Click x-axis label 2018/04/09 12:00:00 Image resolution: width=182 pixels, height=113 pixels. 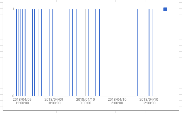[22, 101]
